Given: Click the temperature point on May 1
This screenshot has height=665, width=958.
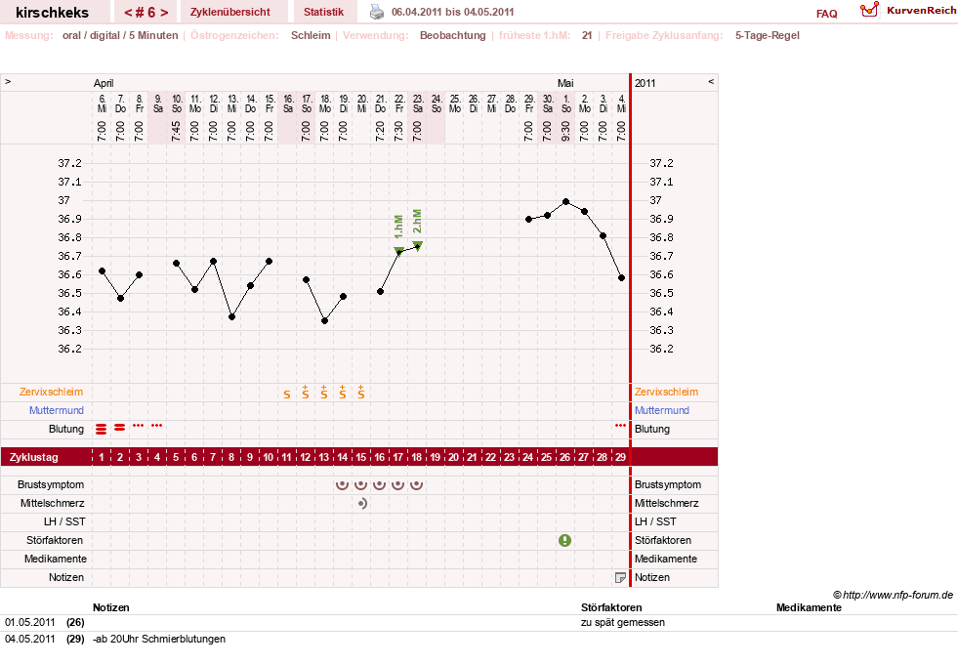Looking at the screenshot, I should point(565,201).
